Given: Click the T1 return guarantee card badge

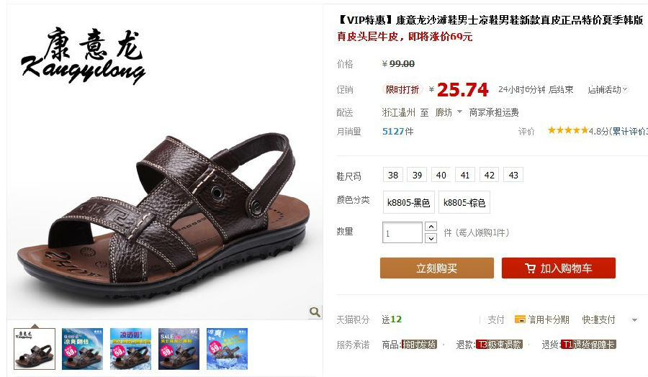Looking at the screenshot, I should point(589,345).
